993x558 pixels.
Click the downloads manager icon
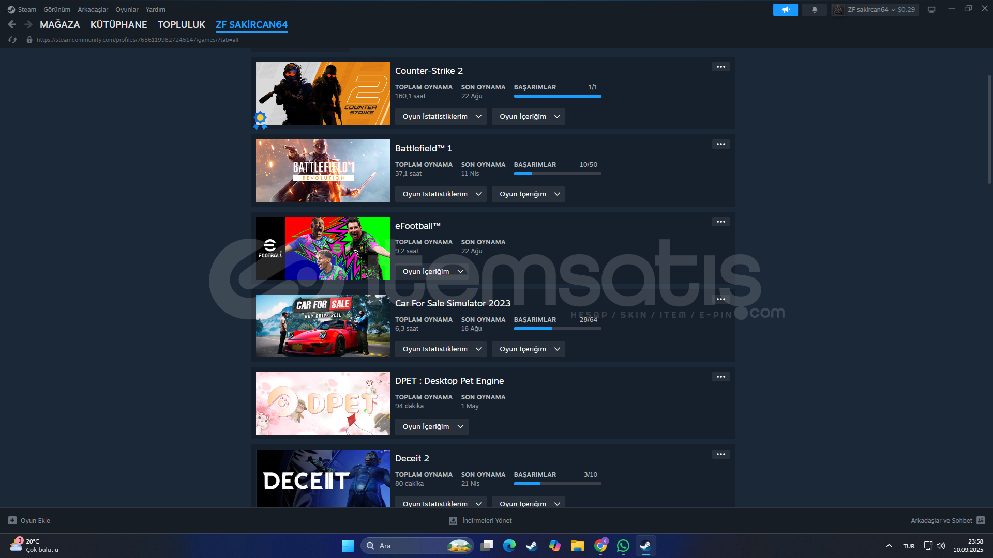pos(453,520)
